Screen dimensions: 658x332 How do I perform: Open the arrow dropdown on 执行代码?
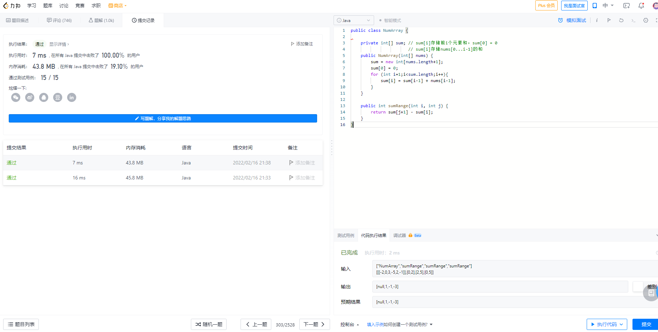pyautogui.click(x=621, y=324)
